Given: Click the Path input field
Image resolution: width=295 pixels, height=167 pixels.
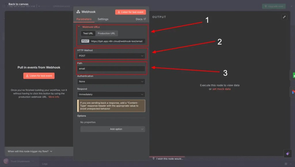Looking at the screenshot, I should tap(111, 69).
